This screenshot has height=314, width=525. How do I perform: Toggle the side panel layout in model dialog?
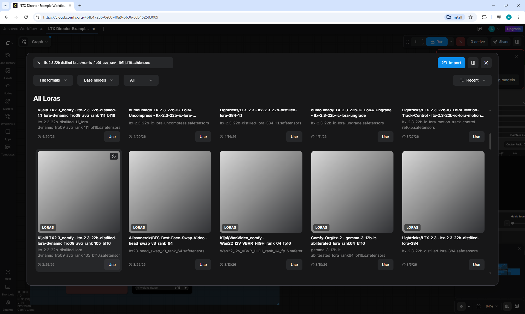coord(473,63)
